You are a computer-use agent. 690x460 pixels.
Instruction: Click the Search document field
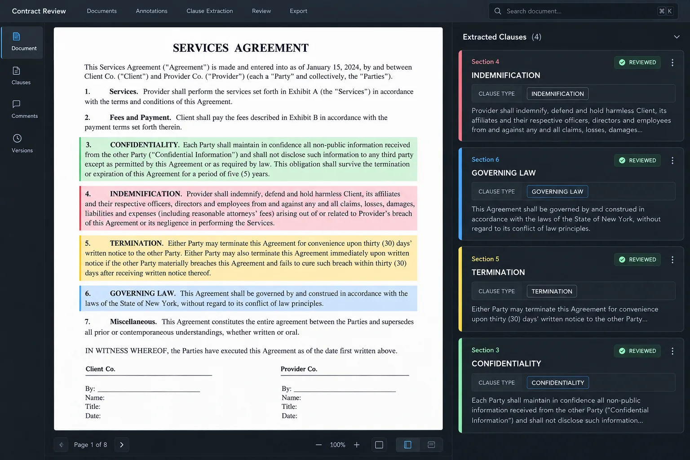[x=583, y=11]
